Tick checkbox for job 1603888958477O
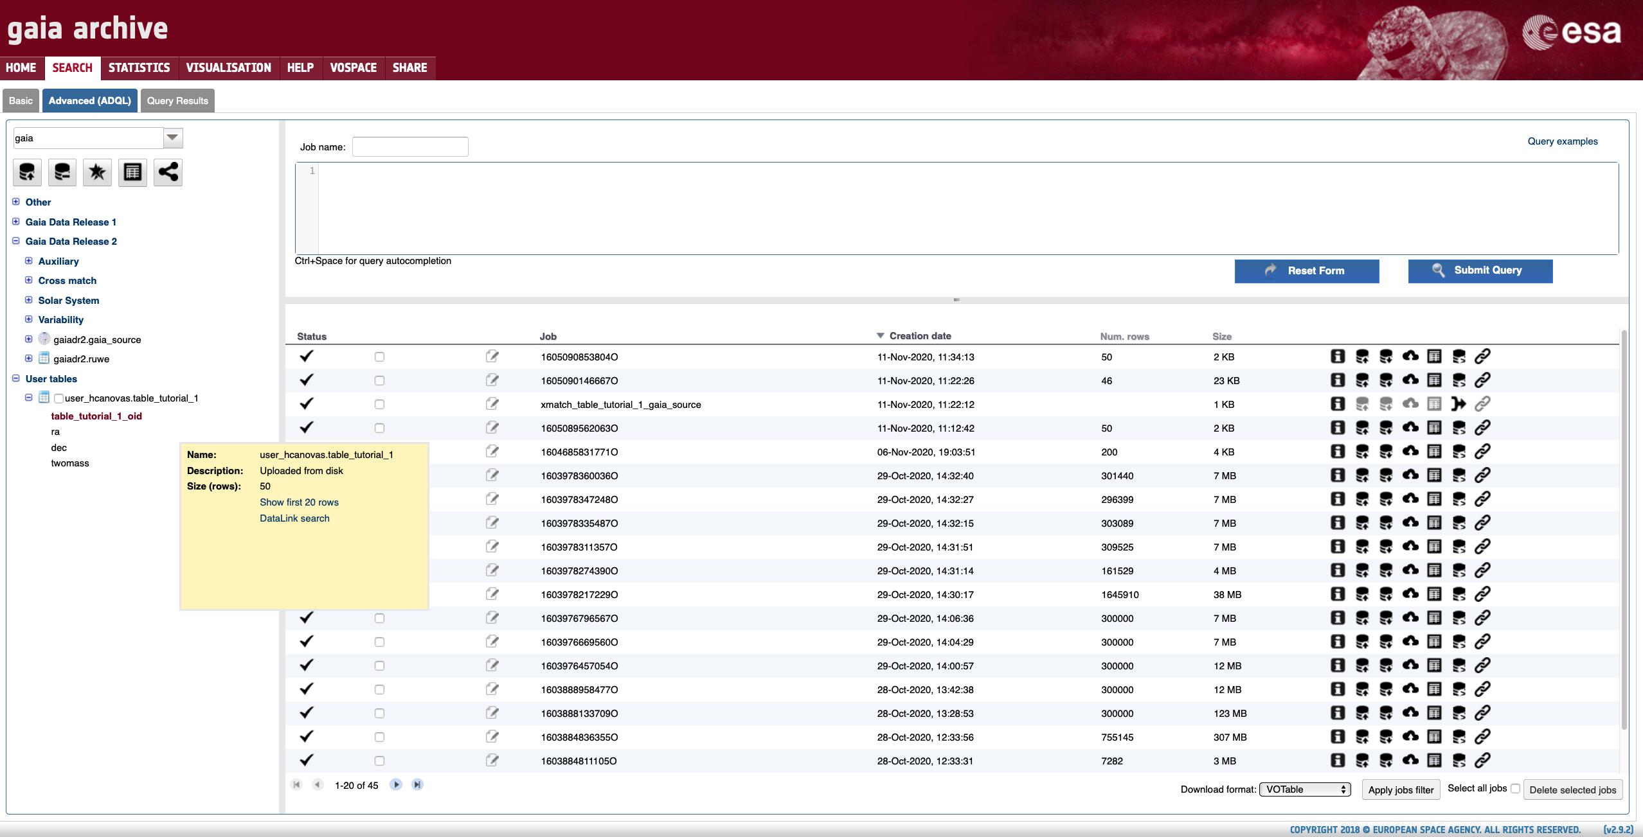 point(379,690)
